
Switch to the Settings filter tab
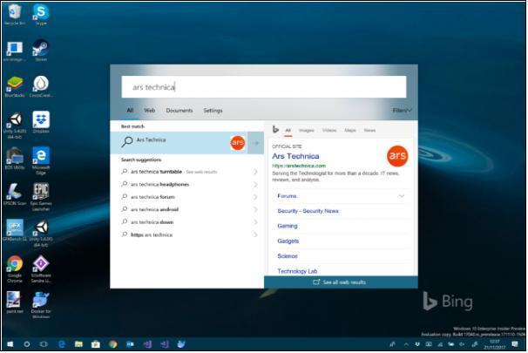click(213, 110)
